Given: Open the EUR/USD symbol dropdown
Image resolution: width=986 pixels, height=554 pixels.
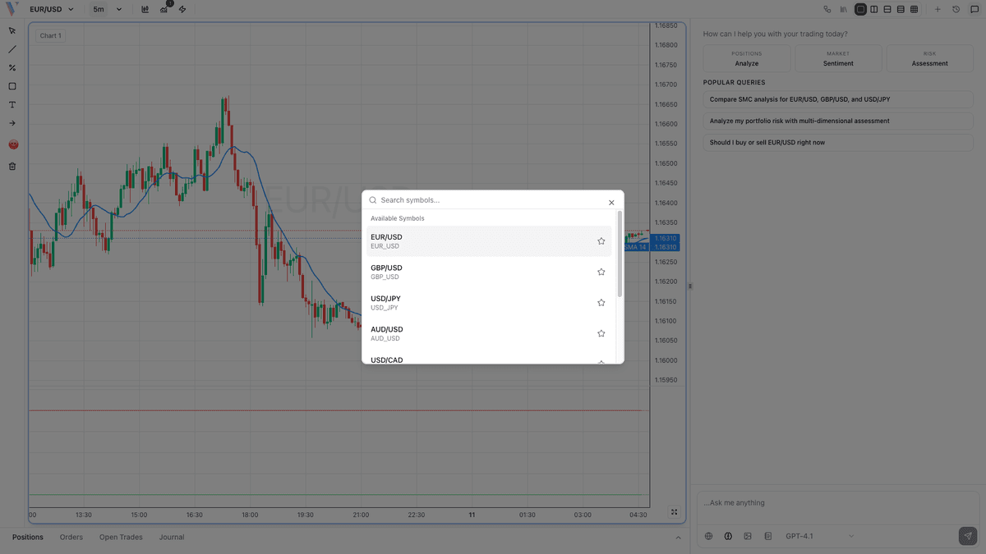Looking at the screenshot, I should coord(45,9).
